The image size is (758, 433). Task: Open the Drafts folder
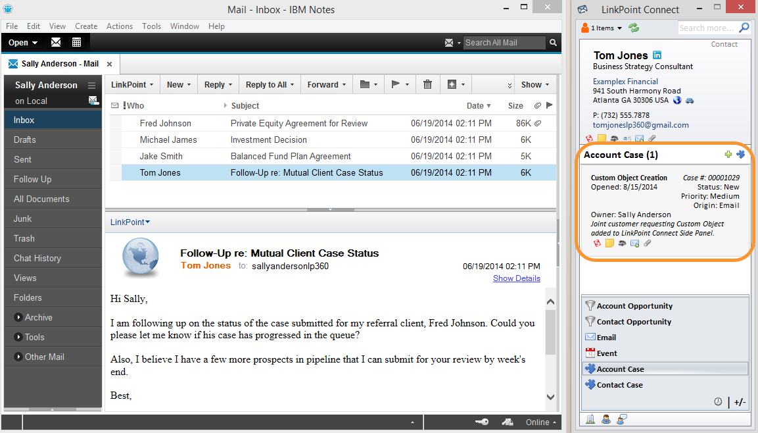coord(53,140)
